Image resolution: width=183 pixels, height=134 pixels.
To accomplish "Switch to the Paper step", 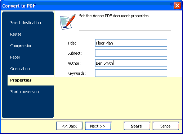I will [x=15, y=57].
